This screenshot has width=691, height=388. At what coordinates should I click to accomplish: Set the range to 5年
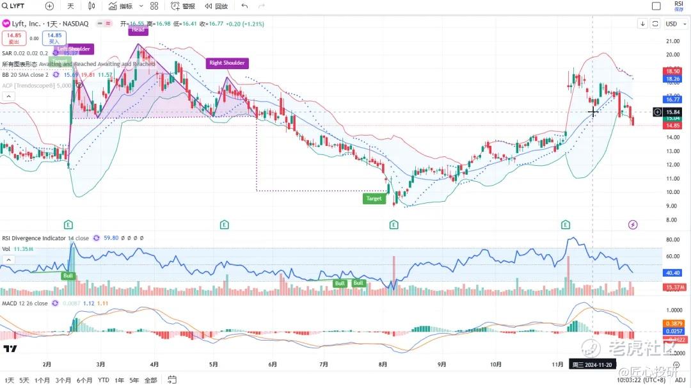pos(134,380)
